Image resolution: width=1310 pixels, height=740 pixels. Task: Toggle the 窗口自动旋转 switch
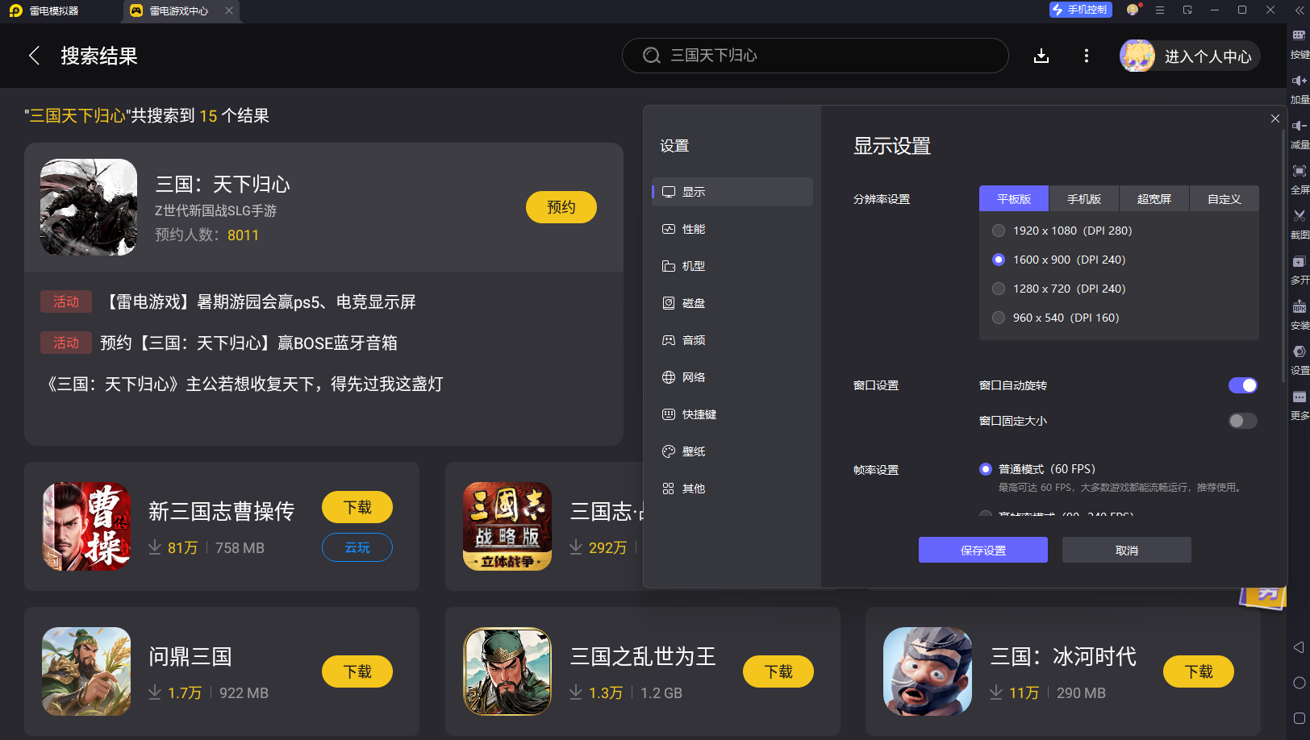point(1242,385)
